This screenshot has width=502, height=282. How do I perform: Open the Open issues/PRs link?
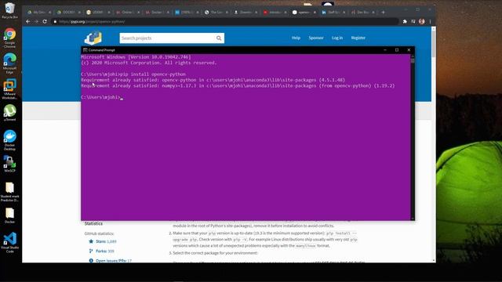(114, 261)
